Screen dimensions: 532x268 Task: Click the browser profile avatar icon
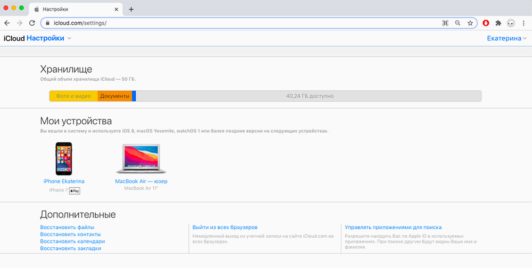click(511, 23)
